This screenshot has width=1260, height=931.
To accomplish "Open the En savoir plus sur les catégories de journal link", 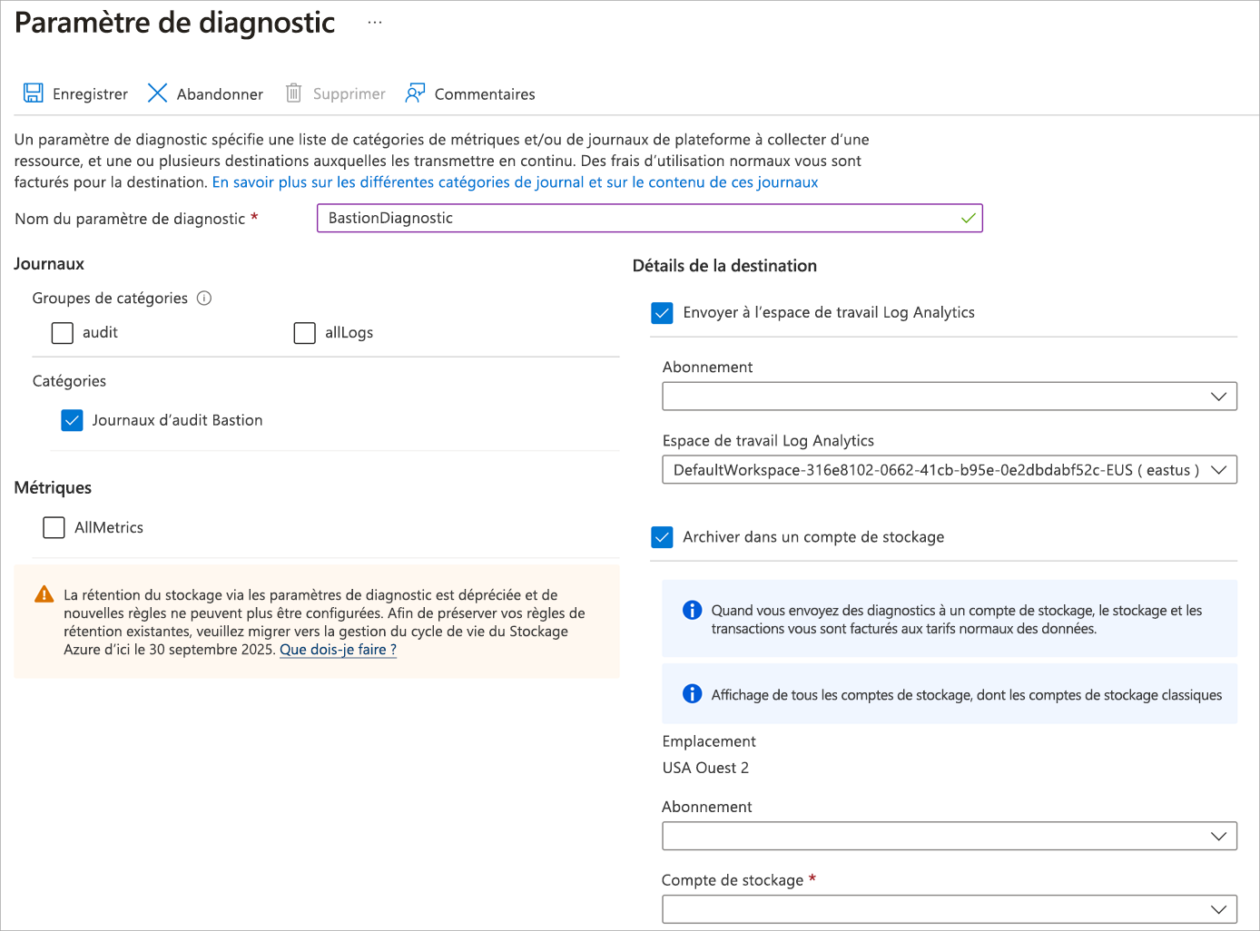I will [516, 182].
